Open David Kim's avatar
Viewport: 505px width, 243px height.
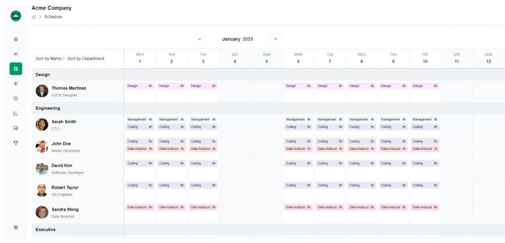tap(42, 169)
